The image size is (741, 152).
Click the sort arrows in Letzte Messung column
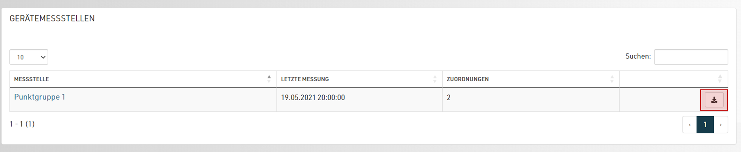tap(435, 79)
